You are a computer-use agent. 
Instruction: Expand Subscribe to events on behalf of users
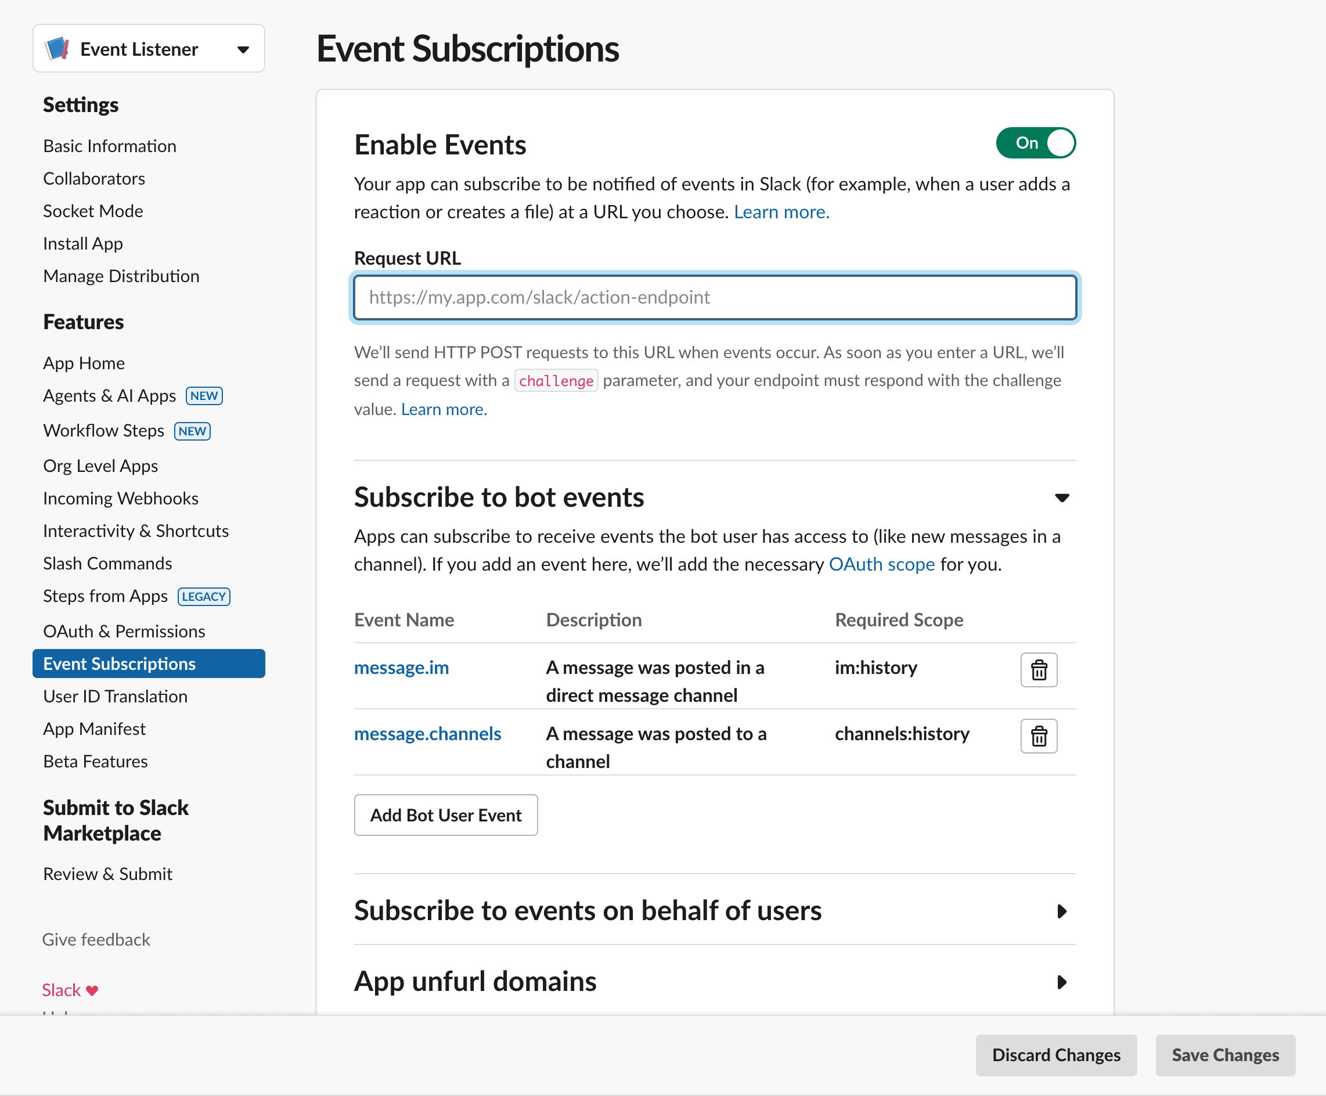point(1062,911)
